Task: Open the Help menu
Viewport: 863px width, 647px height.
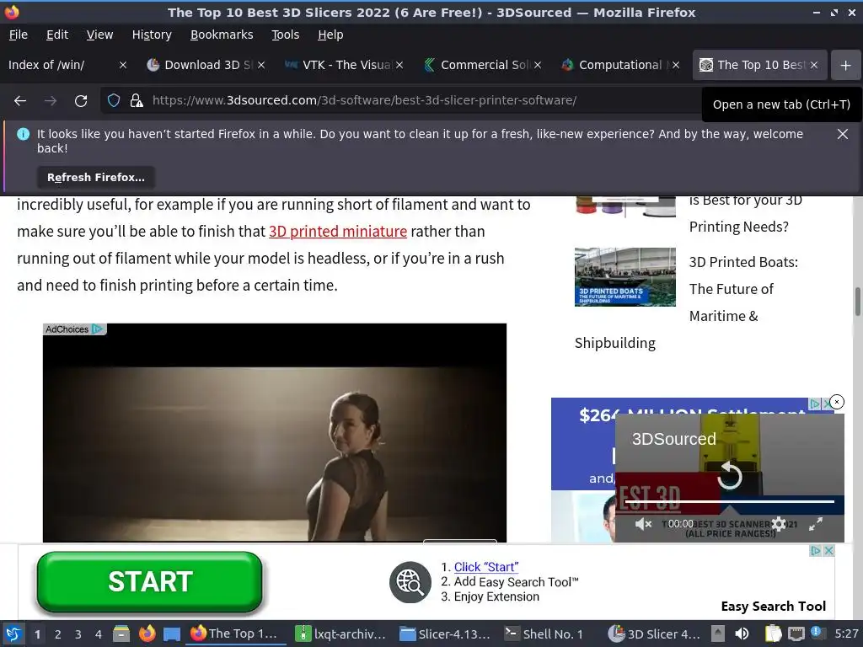Action: pos(330,35)
